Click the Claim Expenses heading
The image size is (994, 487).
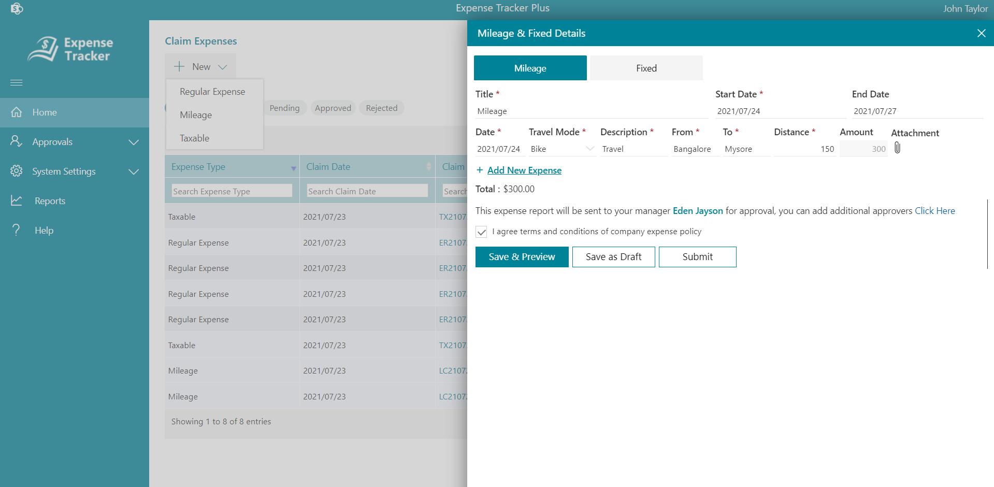pyautogui.click(x=201, y=41)
